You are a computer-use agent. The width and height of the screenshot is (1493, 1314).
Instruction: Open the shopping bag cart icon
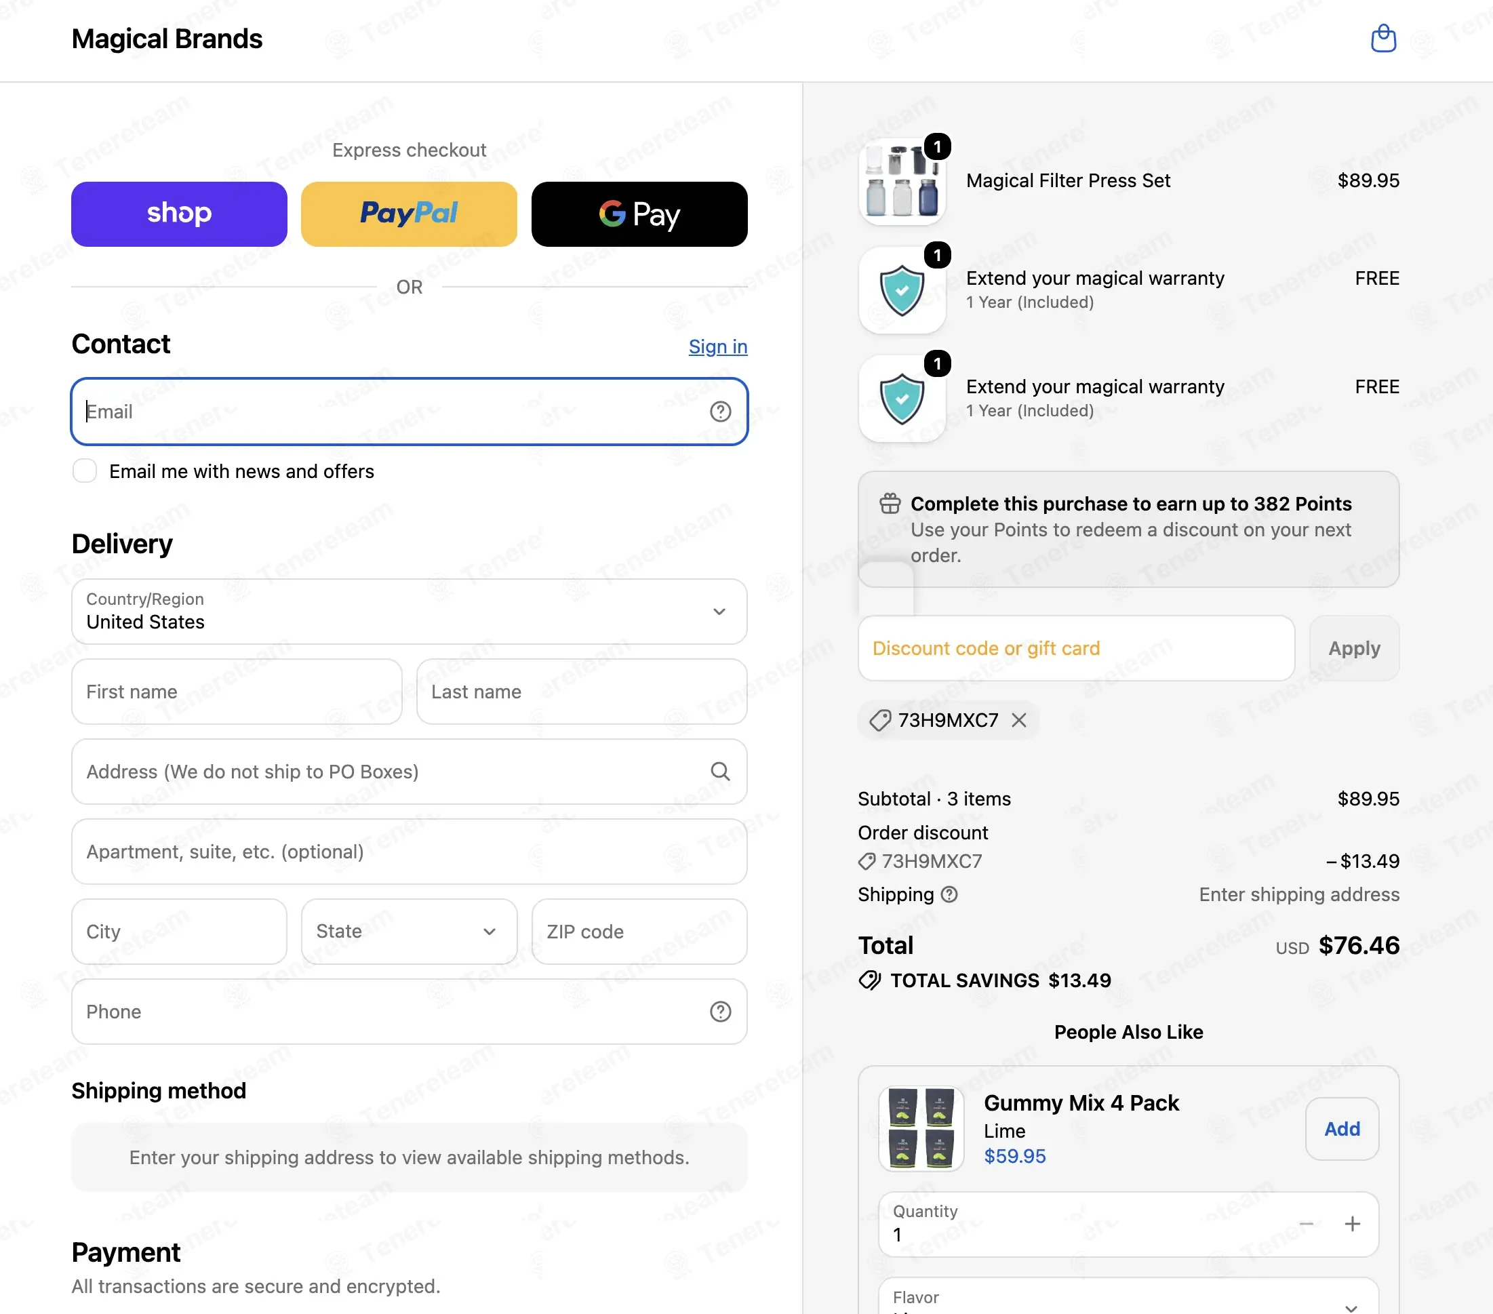coord(1382,39)
